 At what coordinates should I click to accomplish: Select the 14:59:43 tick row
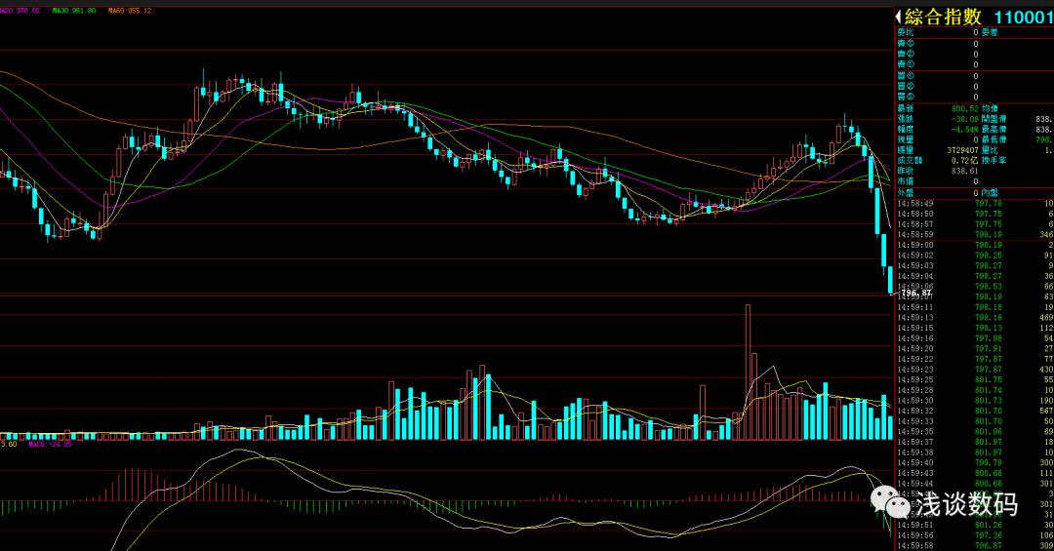tap(975, 474)
